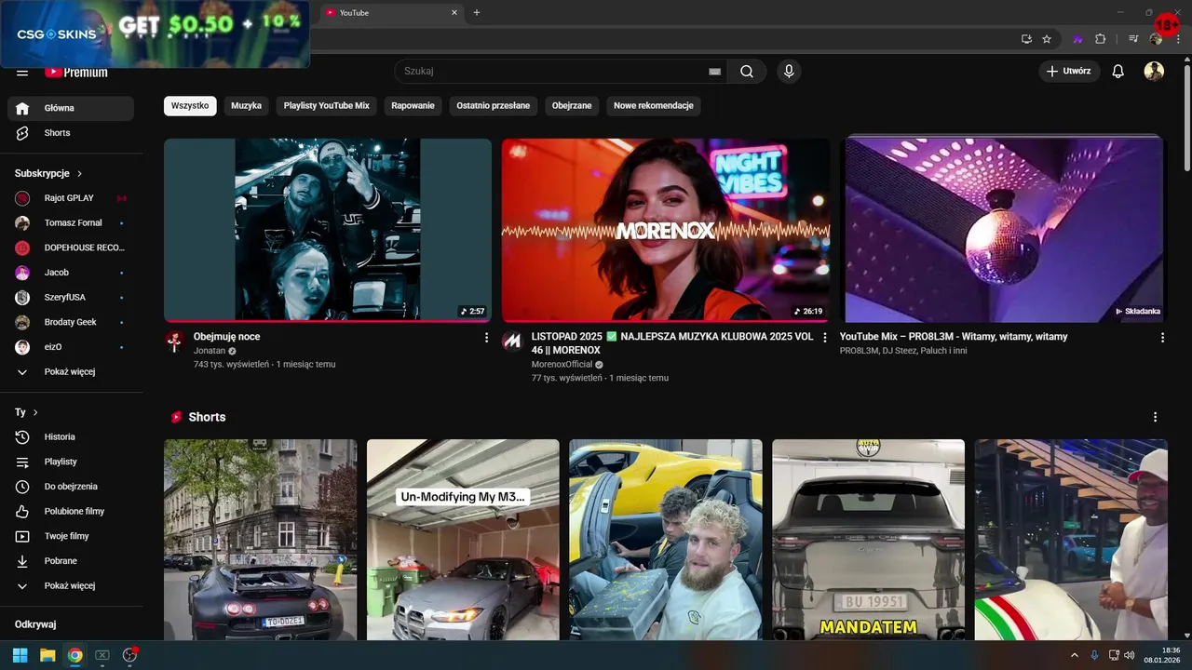Screen dimensions: 1192x670
Task: Click the install app icon in address bar
Action: pyautogui.click(x=1026, y=39)
